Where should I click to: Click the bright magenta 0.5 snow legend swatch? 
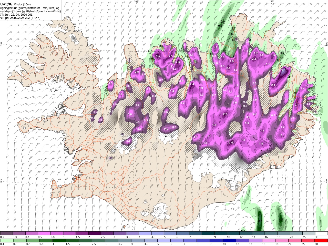pos(44,233)
